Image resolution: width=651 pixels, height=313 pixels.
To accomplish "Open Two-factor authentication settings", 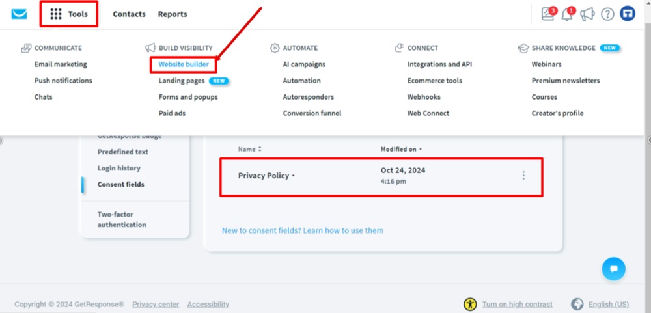I will click(122, 219).
